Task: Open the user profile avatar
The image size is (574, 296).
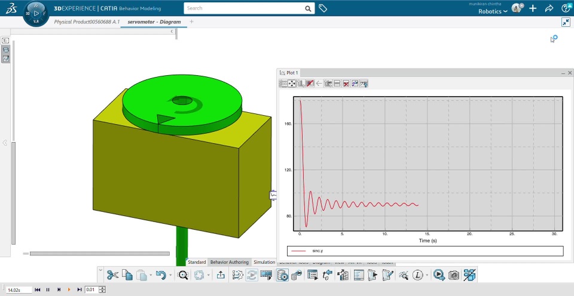Action: tap(517, 8)
